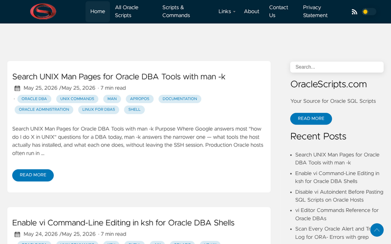The width and height of the screenshot is (391, 244).
Task: Select the SHELL tag on the man -k post
Action: 134,109
